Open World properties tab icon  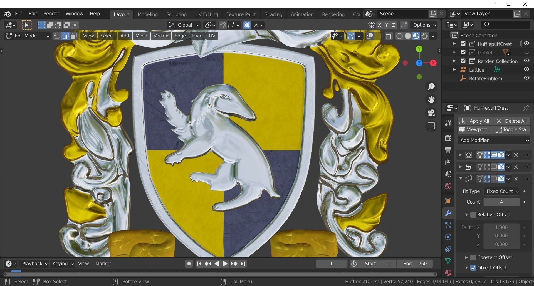448,186
